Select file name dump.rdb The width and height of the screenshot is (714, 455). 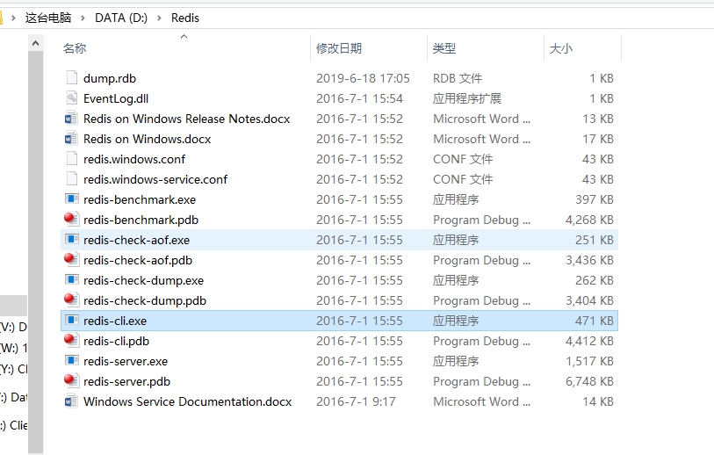[110, 78]
